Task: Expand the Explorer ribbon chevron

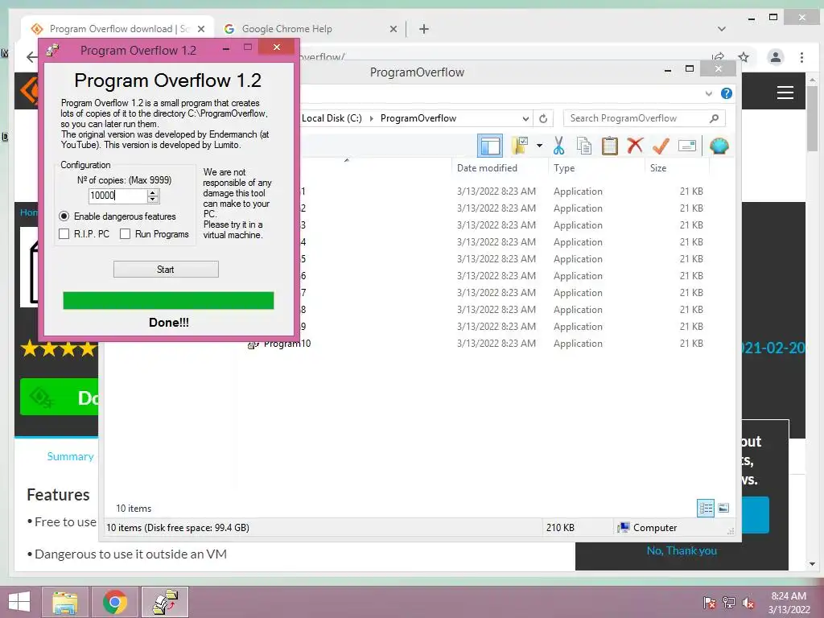Action: 709,93
